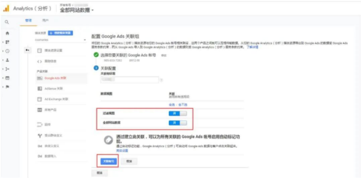Switch to the 用户 tab
361x184 pixels.
[x=45, y=21]
